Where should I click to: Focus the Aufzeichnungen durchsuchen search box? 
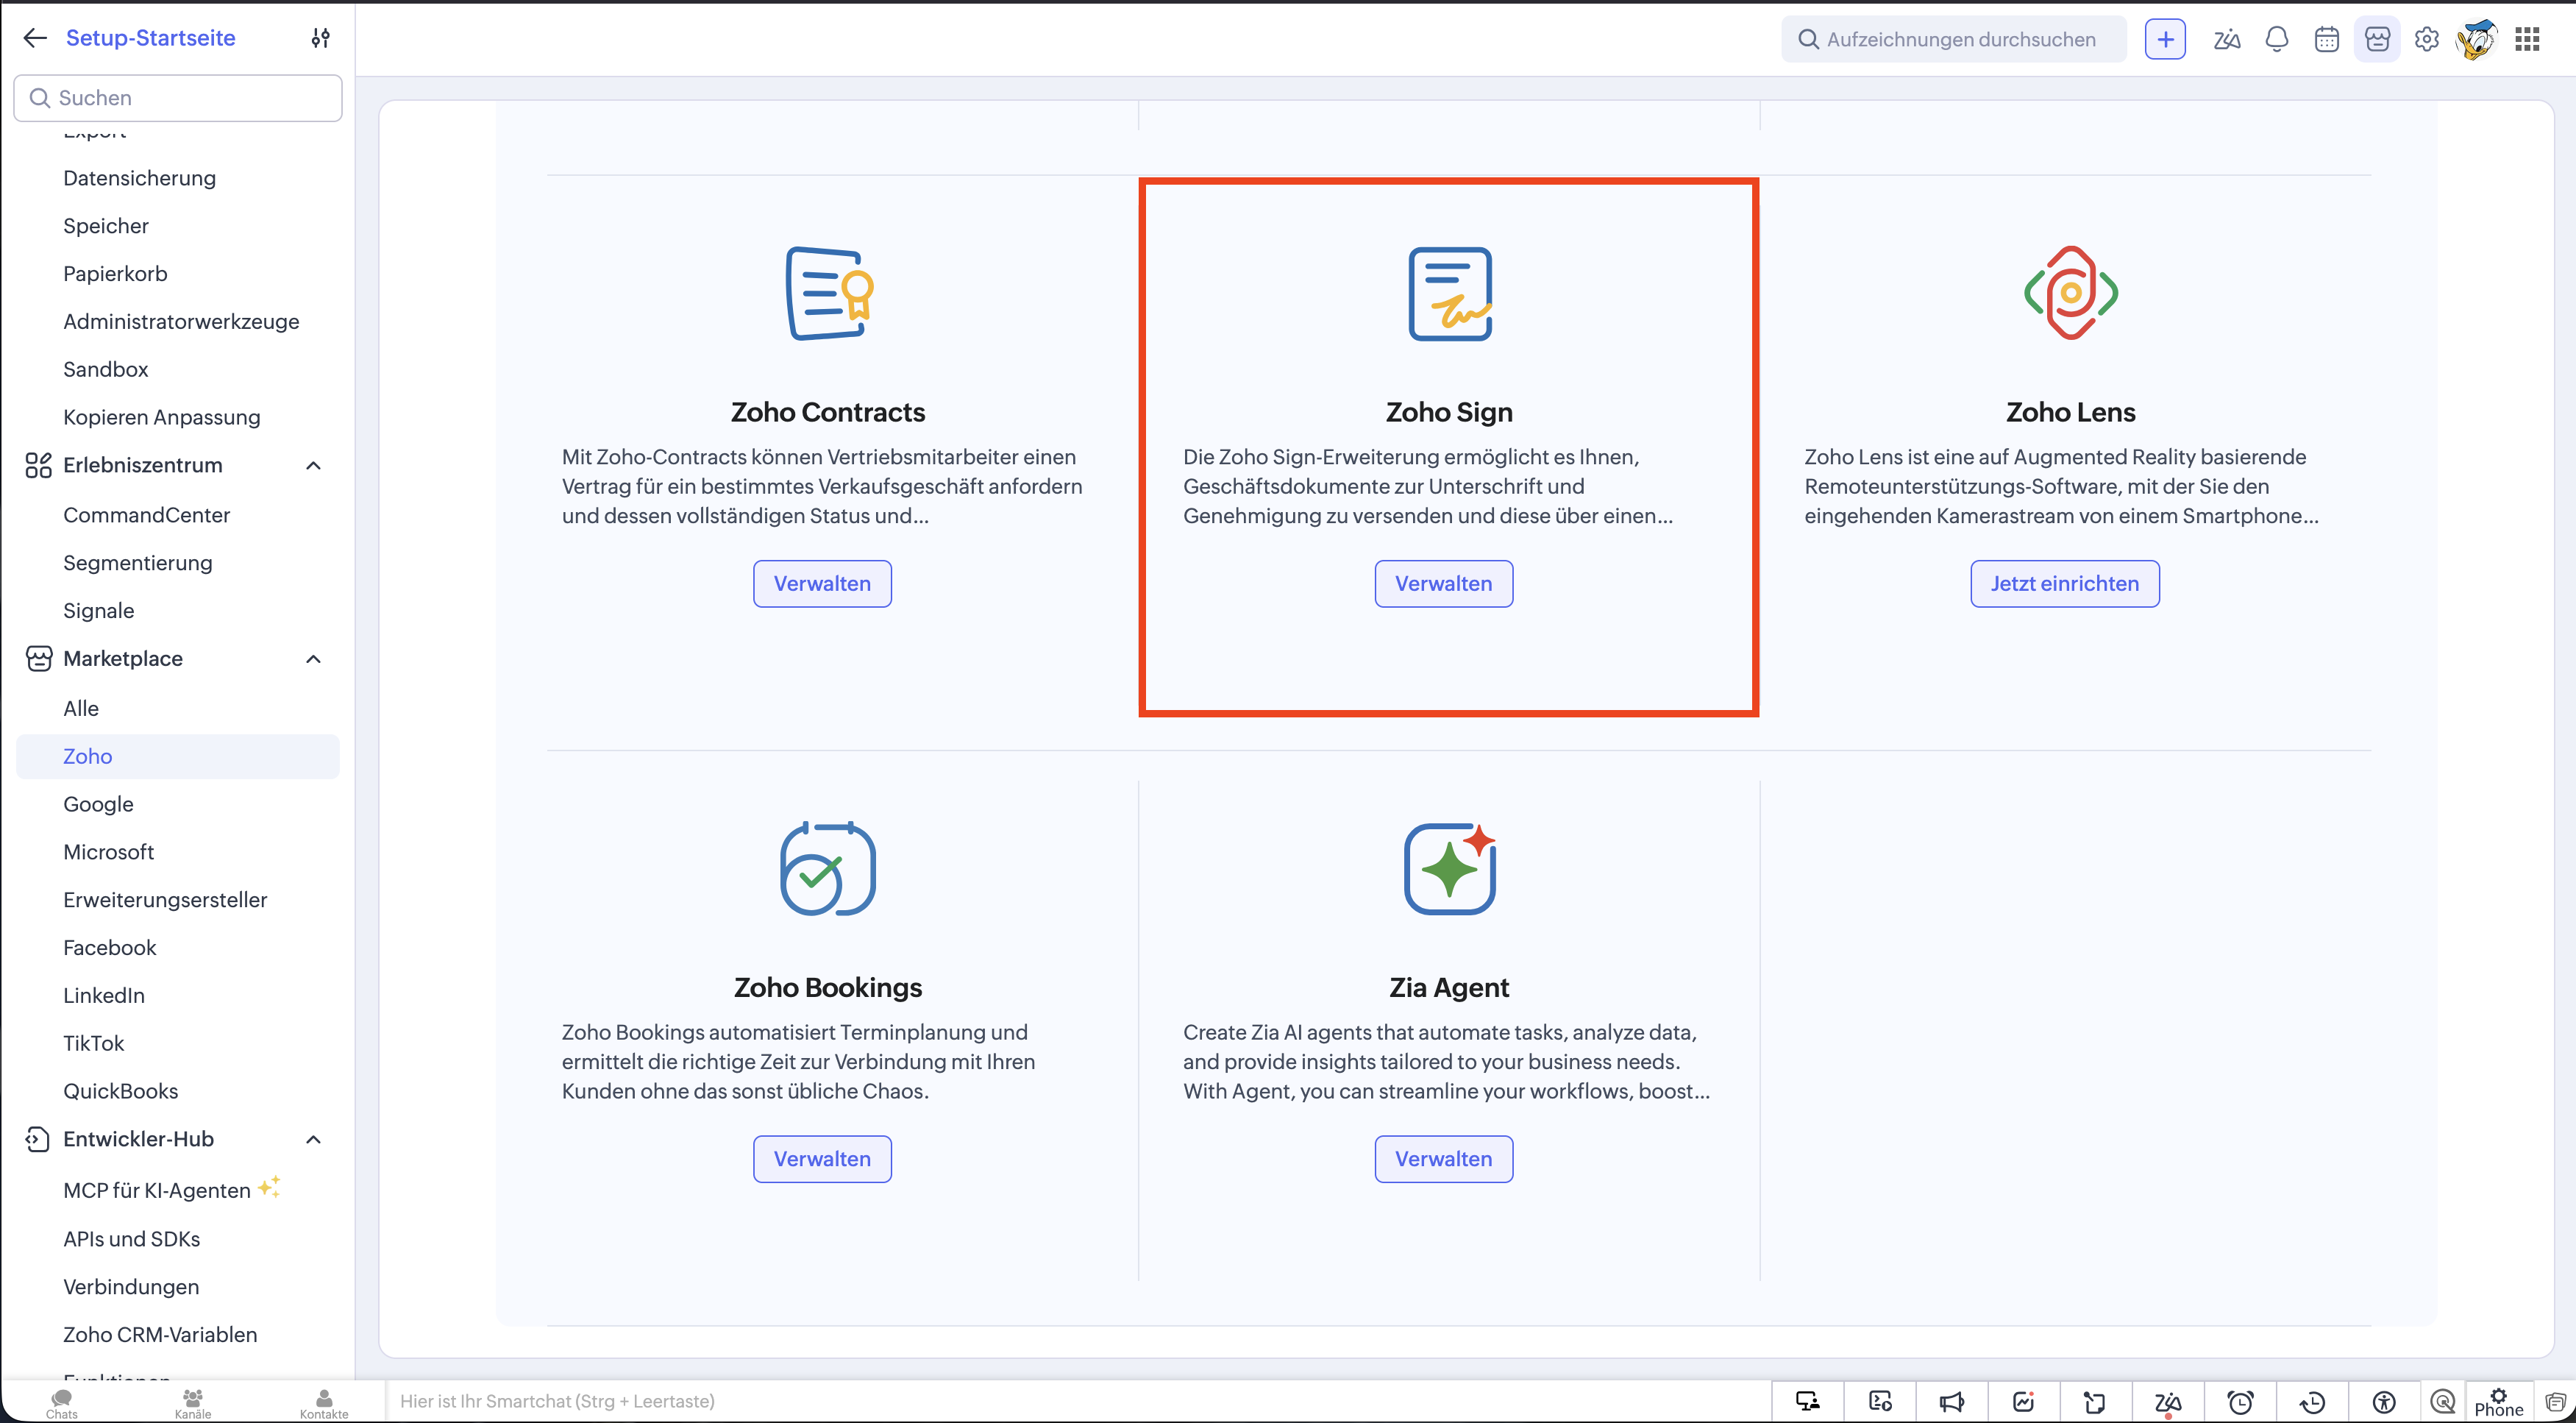1953,39
